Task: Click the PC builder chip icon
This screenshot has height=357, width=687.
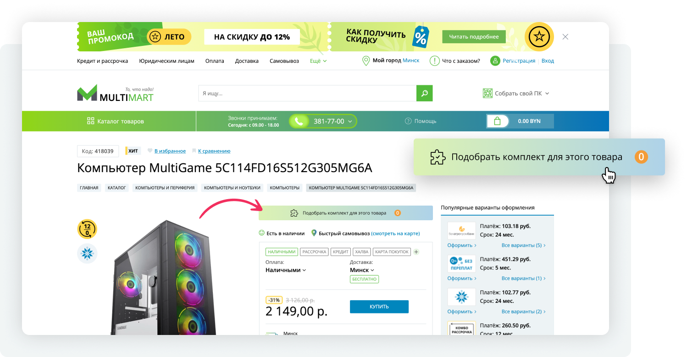Action: [x=488, y=93]
